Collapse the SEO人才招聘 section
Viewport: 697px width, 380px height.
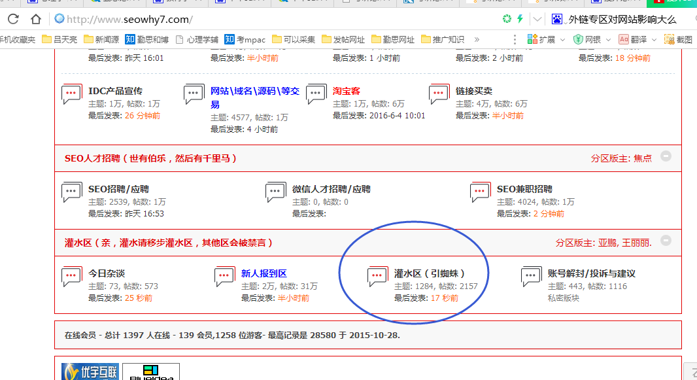(666, 156)
